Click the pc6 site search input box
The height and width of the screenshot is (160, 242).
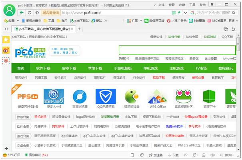pyautogui.click(x=177, y=50)
